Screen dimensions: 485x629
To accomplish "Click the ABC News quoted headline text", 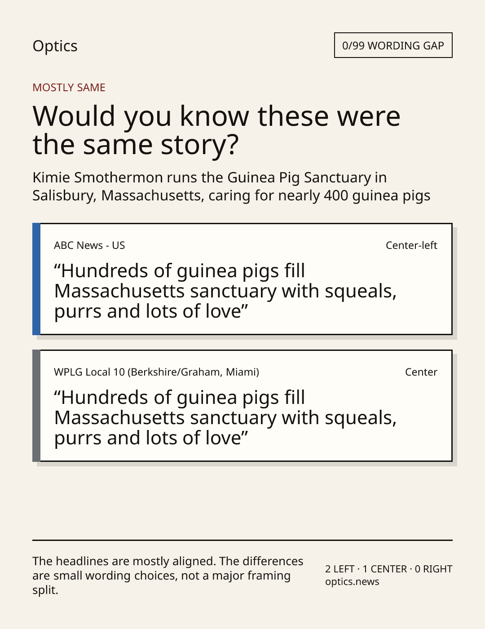I will 225,291.
